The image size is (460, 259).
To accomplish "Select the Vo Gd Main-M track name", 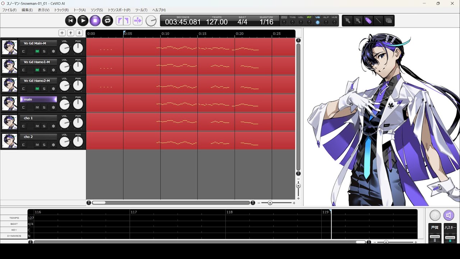I will point(38,43).
